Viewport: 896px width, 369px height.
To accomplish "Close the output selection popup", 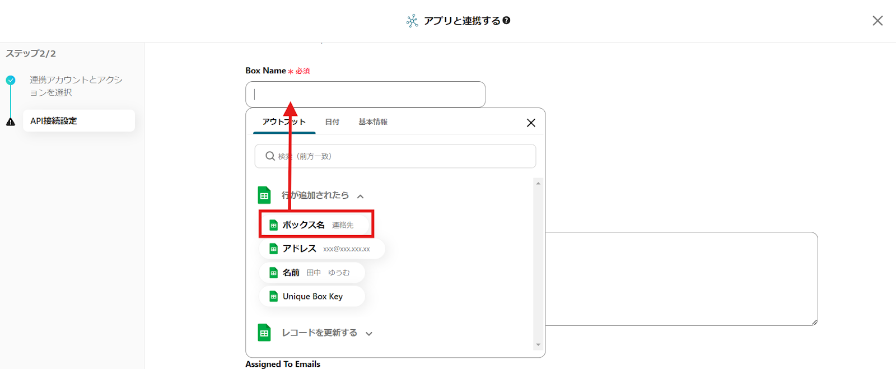I will [x=531, y=123].
